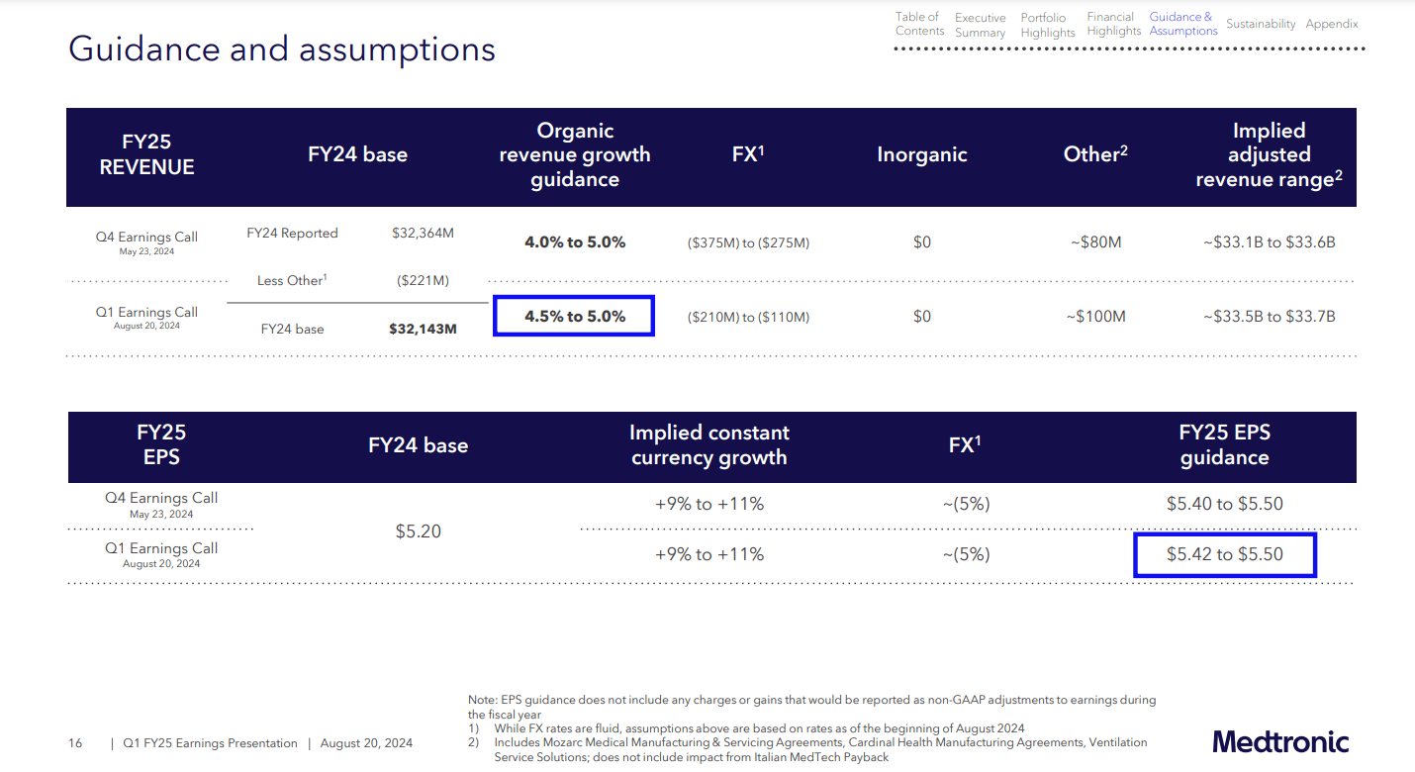Click the ~$33.5B to $33.7B revenue range
The width and height of the screenshot is (1415, 772).
(x=1269, y=317)
